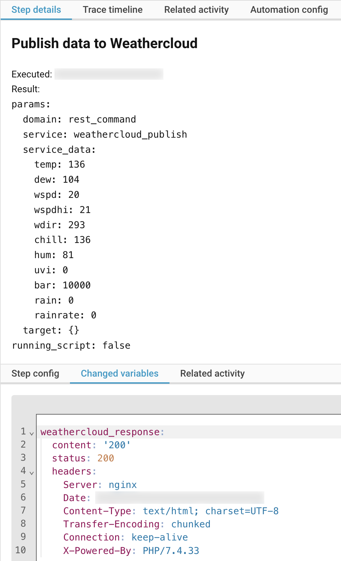The image size is (341, 561).
Task: Click the params: line
Action: pyautogui.click(x=31, y=104)
